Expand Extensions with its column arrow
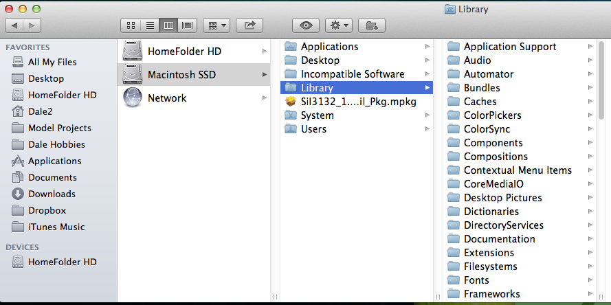611x305 pixels. 590,252
